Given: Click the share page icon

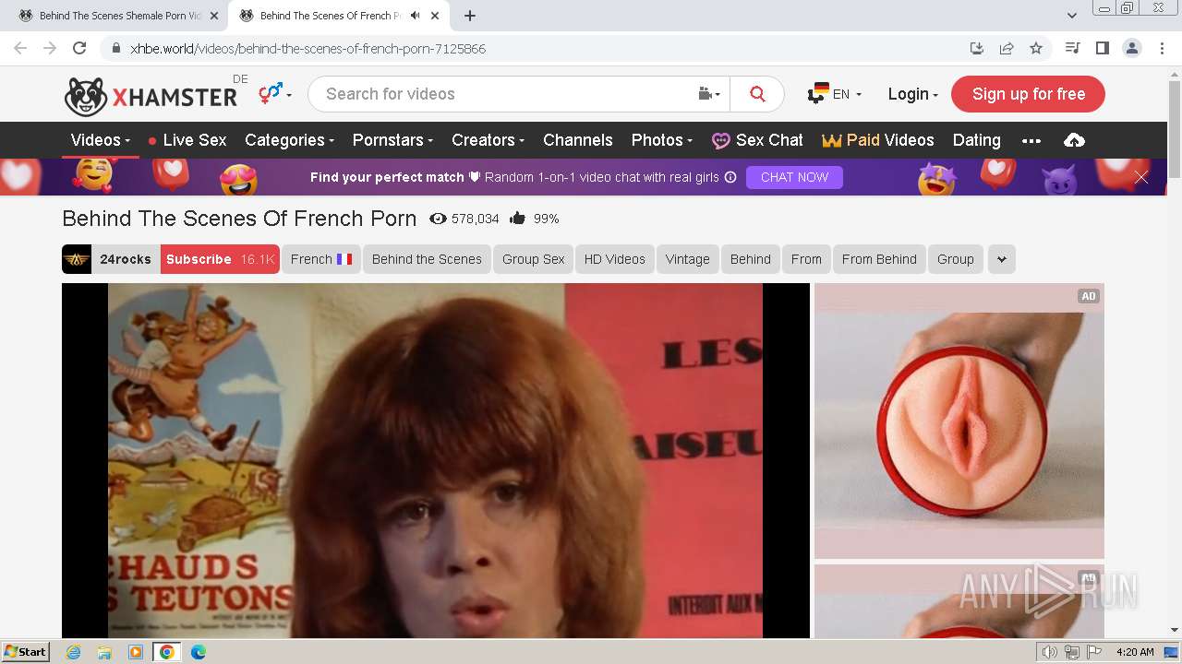Looking at the screenshot, I should point(1007,48).
